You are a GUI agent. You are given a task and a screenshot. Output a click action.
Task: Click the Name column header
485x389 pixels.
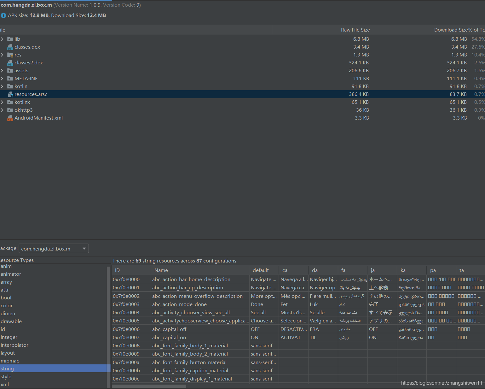pyautogui.click(x=200, y=270)
